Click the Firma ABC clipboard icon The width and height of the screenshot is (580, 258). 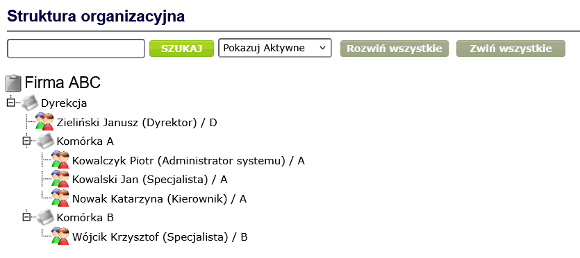[x=13, y=83]
